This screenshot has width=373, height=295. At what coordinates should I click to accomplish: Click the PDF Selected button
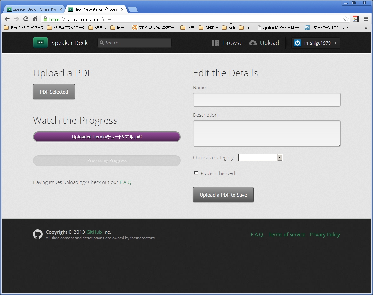54,92
